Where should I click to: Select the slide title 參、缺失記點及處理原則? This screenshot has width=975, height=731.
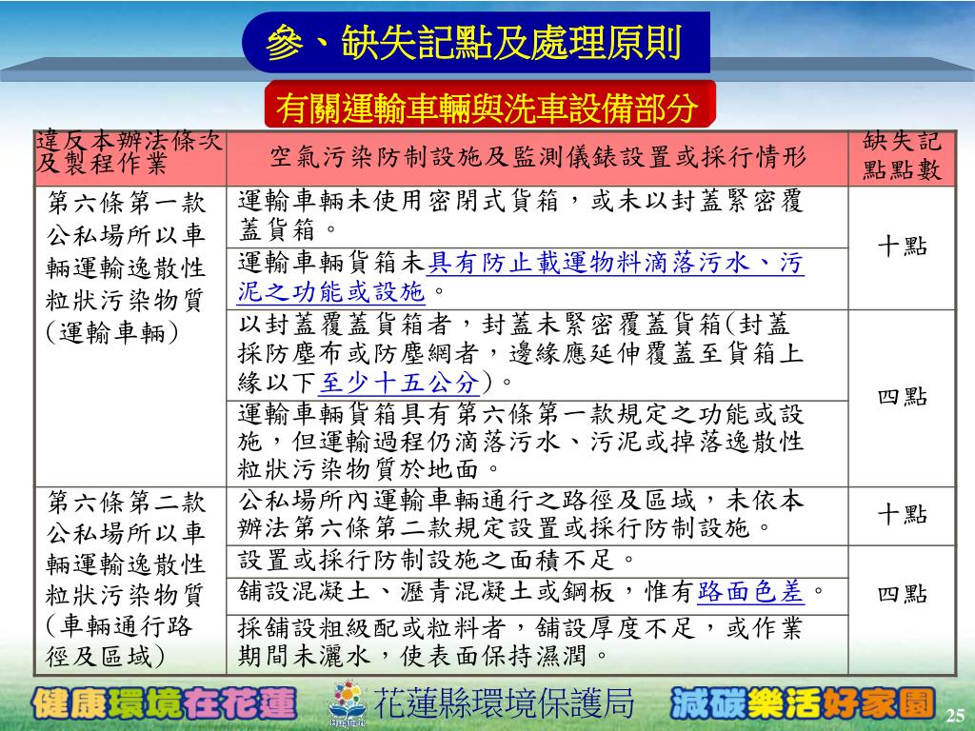[476, 42]
